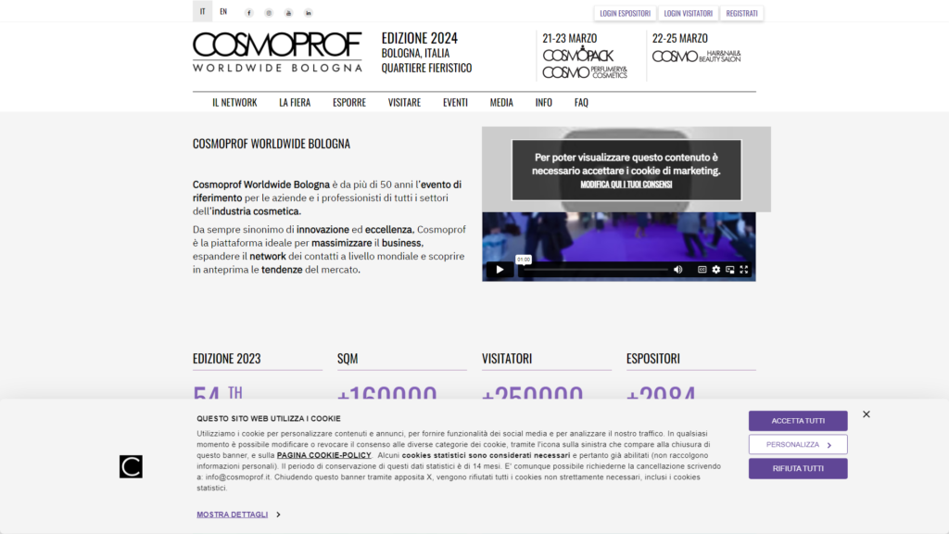Click the Edizione 2024 header text
This screenshot has height=534, width=949.
(420, 38)
